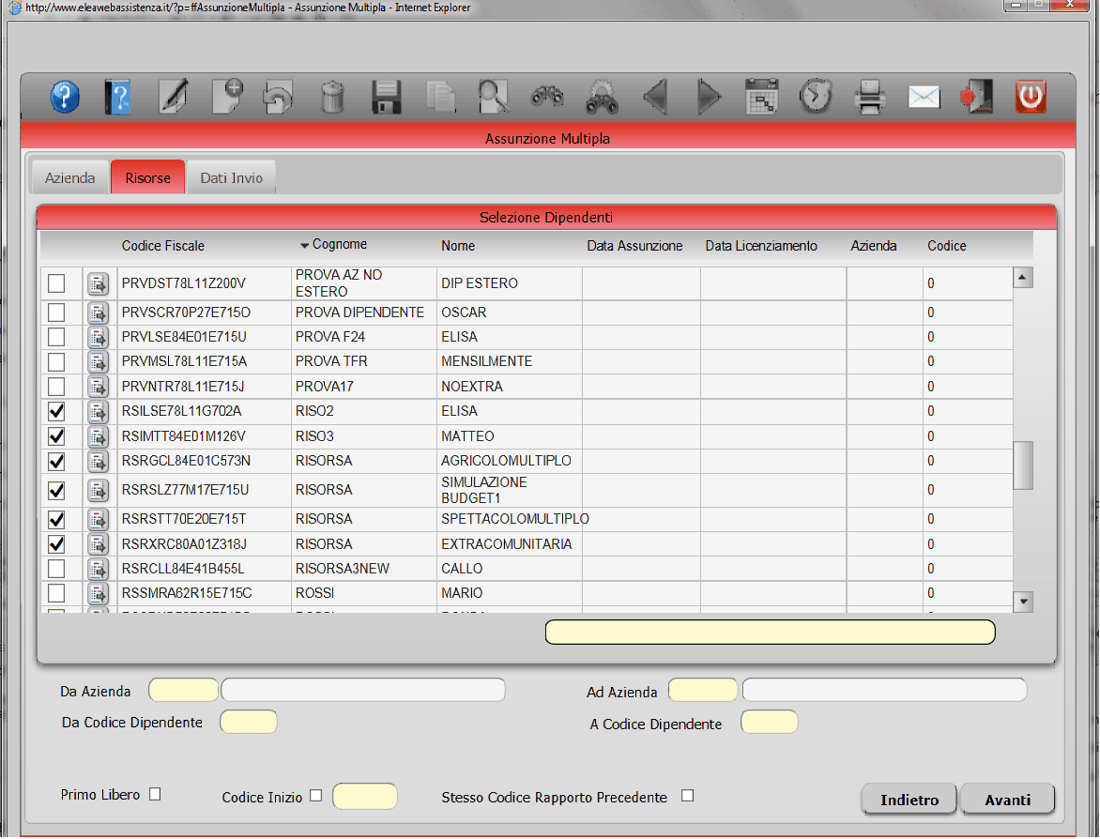The height and width of the screenshot is (839, 1100).
Task: Switch to the Azienda tab
Action: pos(70,178)
